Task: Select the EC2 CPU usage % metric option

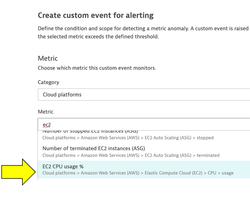Action: pos(63,167)
